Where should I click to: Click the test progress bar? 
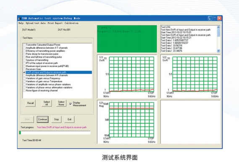[55, 133]
